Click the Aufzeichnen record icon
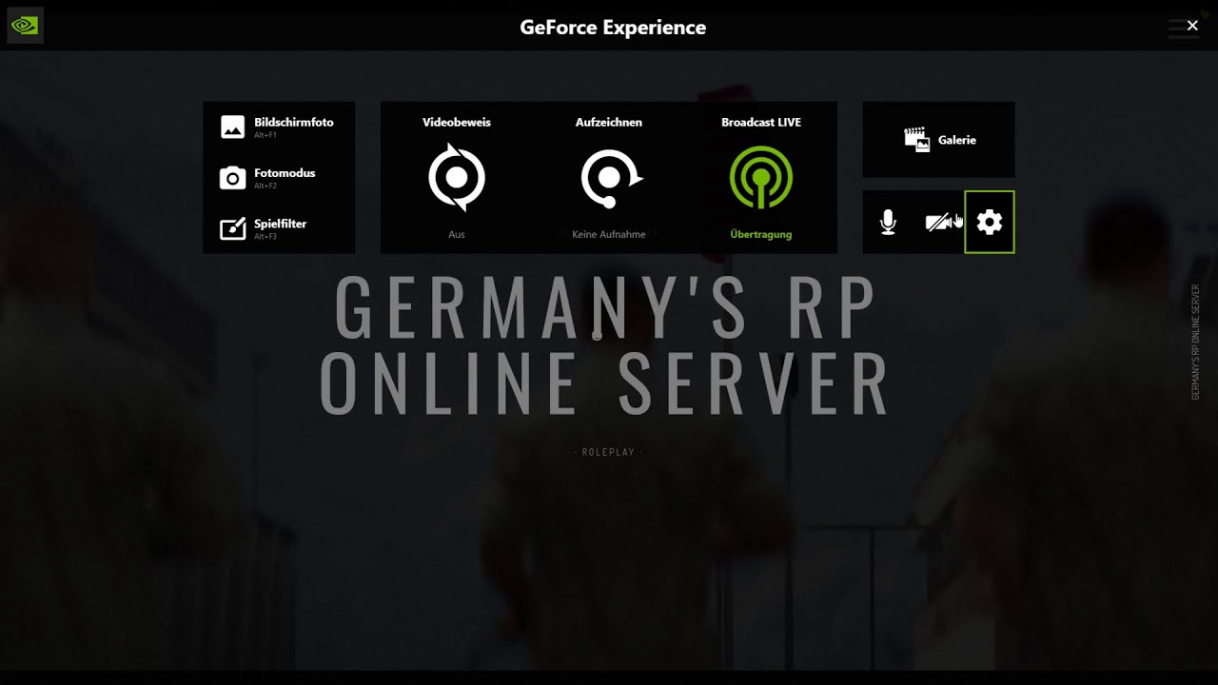The width and height of the screenshot is (1218, 685). pyautogui.click(x=610, y=178)
